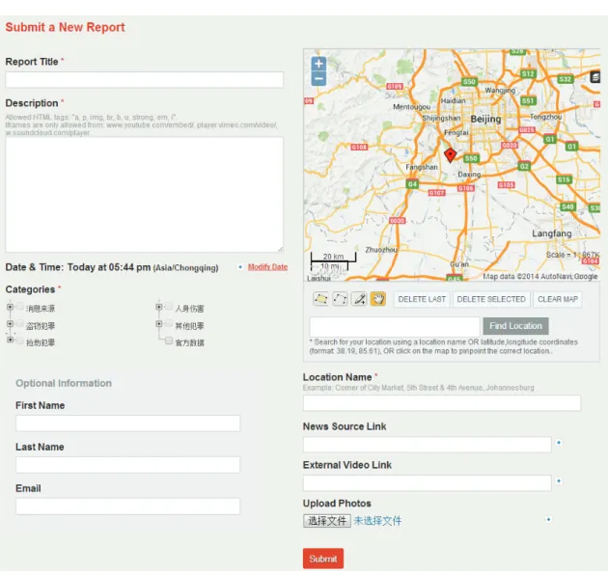Click the Submit a New Report heading
Screen dimensions: 608x574
coord(66,27)
